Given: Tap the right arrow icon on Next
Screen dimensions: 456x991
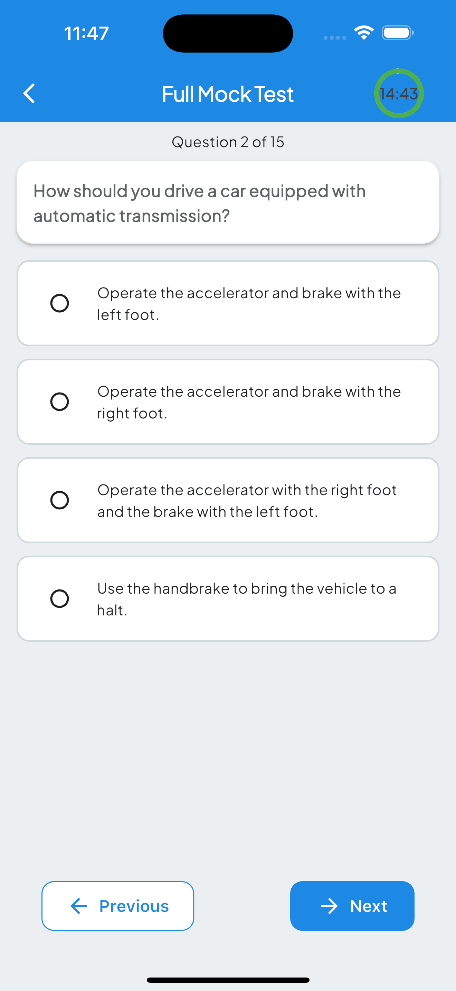Looking at the screenshot, I should [x=329, y=906].
